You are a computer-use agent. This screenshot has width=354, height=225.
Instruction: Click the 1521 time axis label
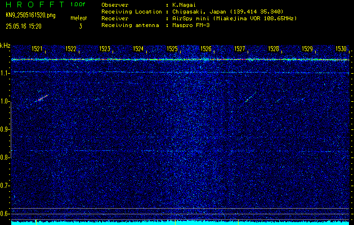pyautogui.click(x=37, y=49)
